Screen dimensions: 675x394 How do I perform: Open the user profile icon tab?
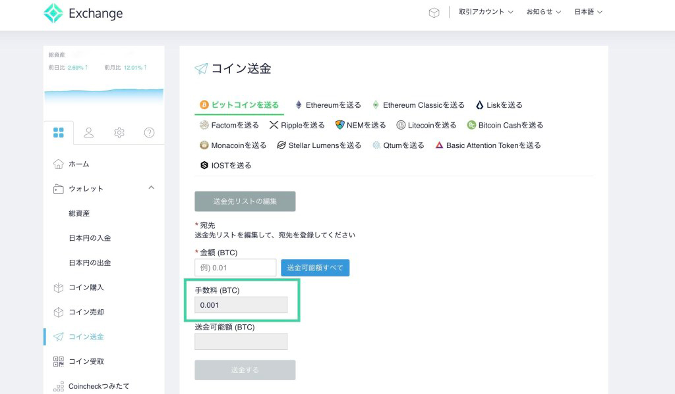click(89, 132)
